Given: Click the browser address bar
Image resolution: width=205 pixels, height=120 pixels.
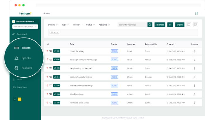Looking at the screenshot, I should coord(118,5).
